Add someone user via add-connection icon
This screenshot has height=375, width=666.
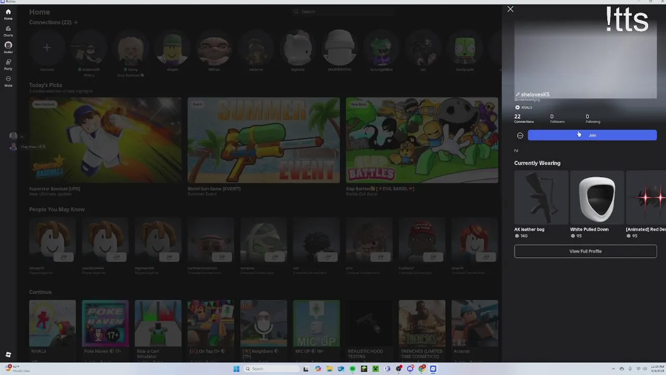click(275, 257)
